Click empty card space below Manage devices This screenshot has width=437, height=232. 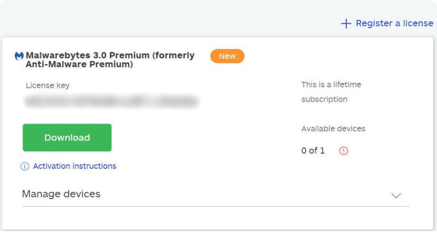point(216,218)
